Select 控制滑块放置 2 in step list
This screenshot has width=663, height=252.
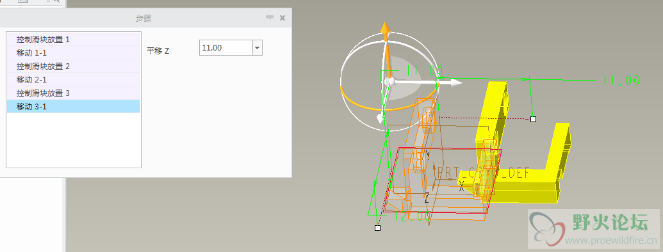click(x=74, y=67)
